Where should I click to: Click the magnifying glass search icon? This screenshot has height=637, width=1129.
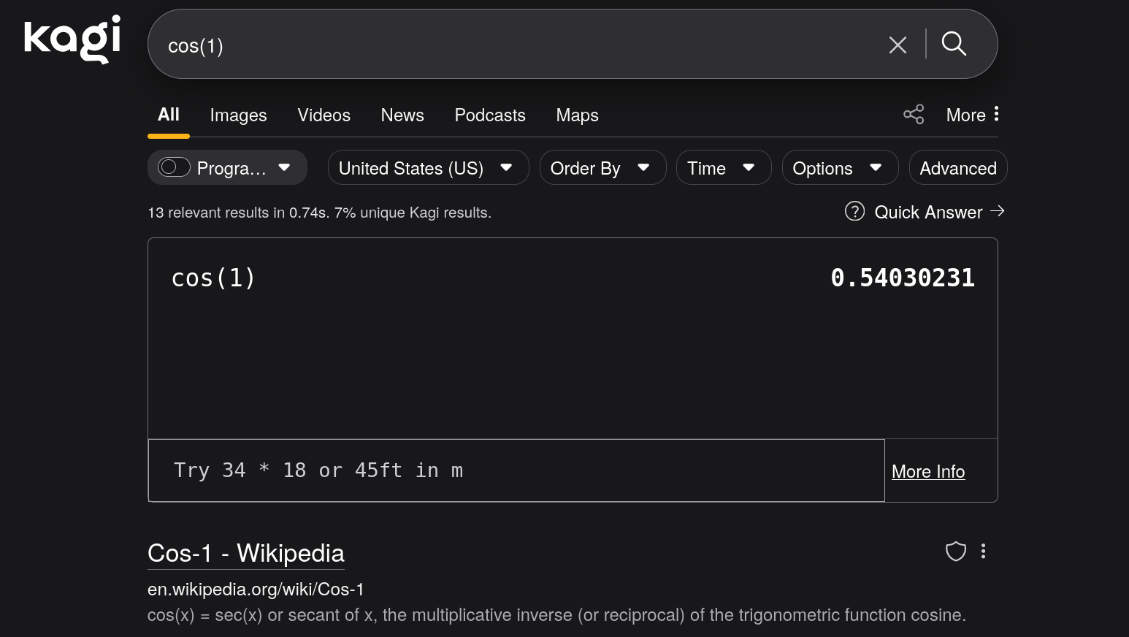(x=953, y=44)
